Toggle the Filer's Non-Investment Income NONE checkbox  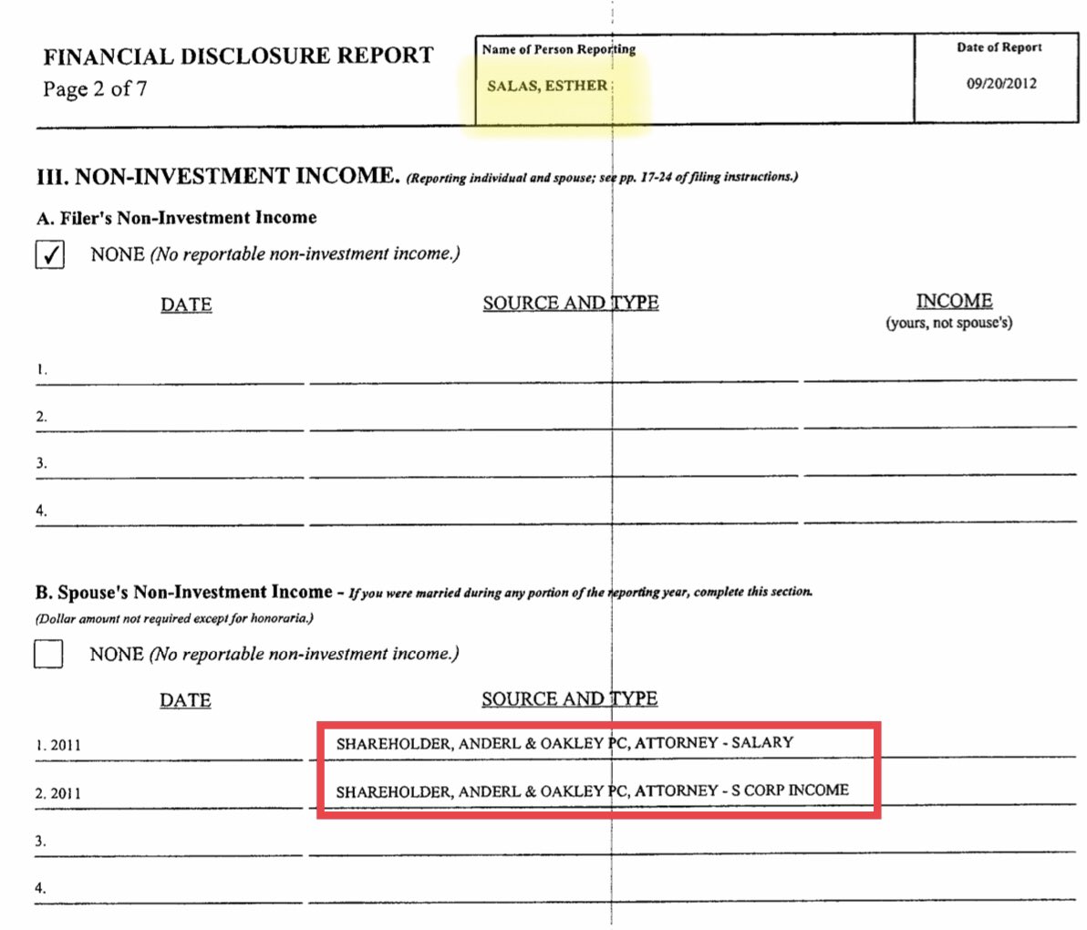point(50,254)
